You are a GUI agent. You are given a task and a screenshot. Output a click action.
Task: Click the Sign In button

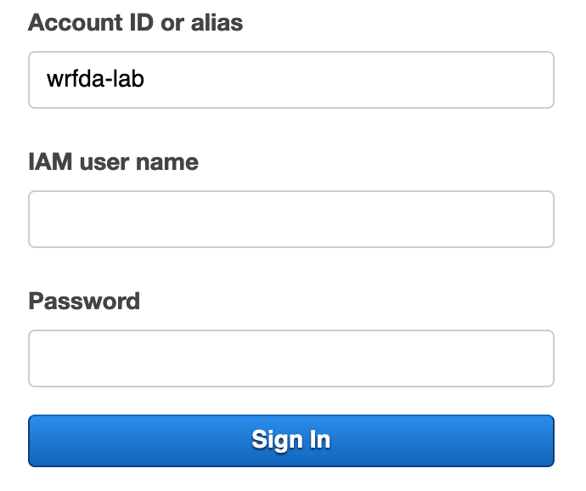(x=291, y=441)
